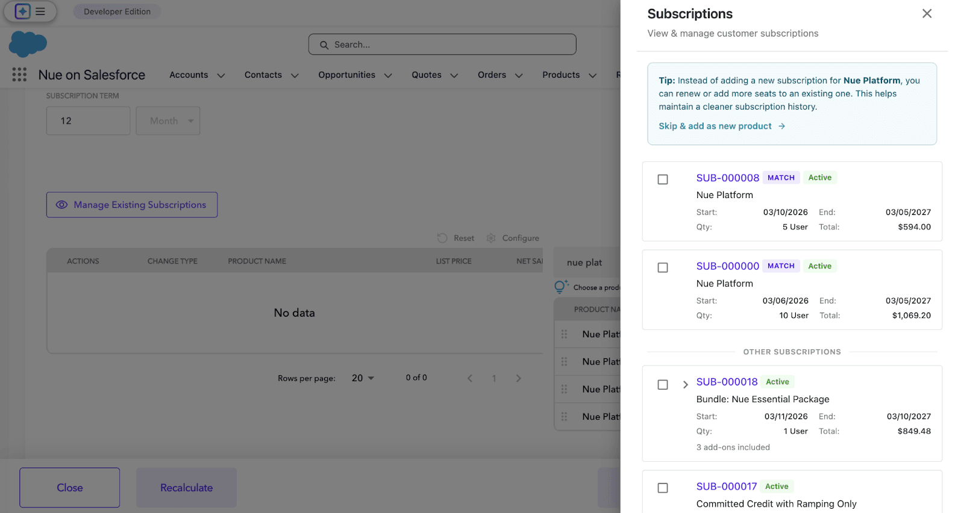The height and width of the screenshot is (513, 964).
Task: Click the PRODUCT NAME column header
Action: pyautogui.click(x=257, y=261)
